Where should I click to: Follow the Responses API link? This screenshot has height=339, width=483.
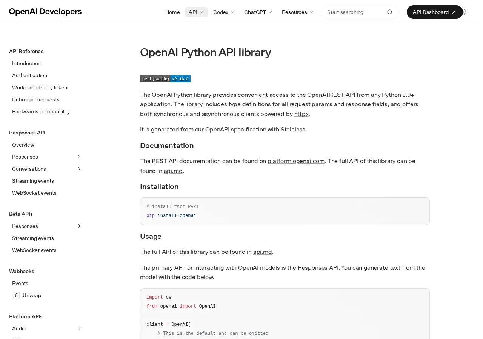tap(318, 267)
